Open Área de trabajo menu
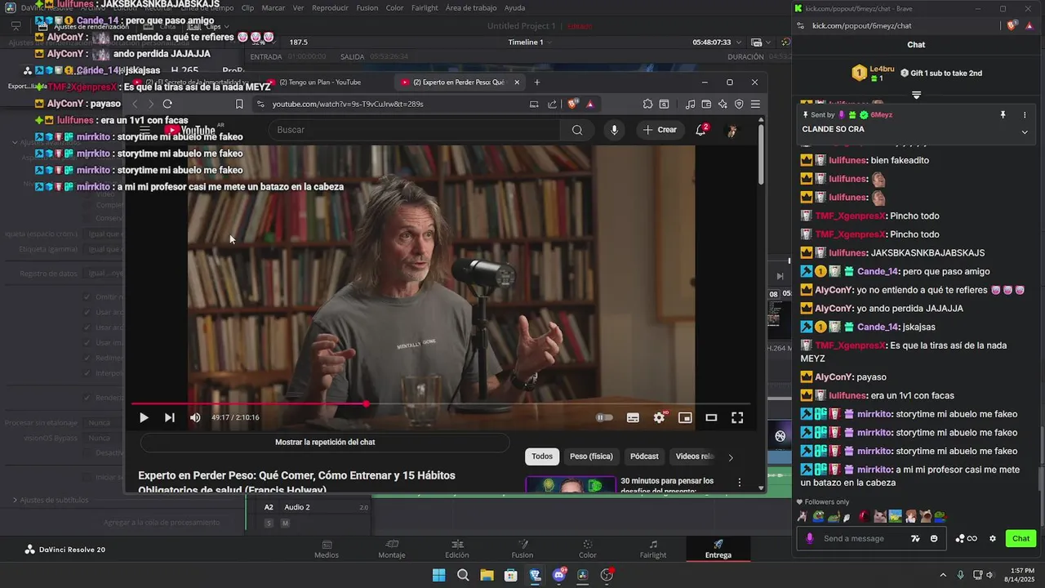1045x588 pixels. click(x=471, y=7)
